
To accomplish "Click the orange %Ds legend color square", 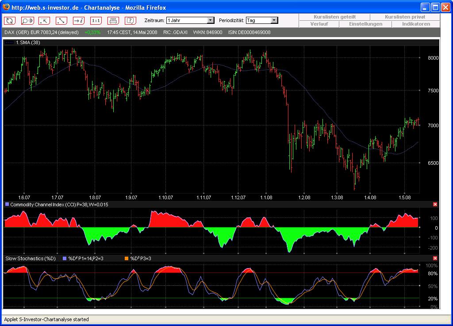I will 126,258.
